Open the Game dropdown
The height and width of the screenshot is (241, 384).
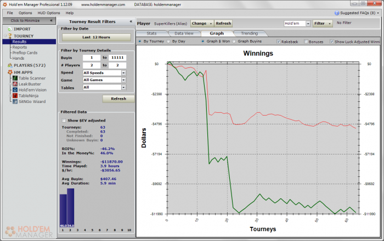(x=123, y=80)
